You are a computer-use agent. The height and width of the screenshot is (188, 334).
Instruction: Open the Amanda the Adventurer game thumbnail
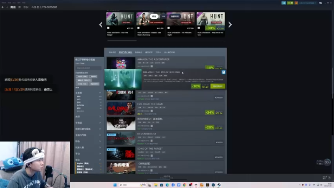121,63
